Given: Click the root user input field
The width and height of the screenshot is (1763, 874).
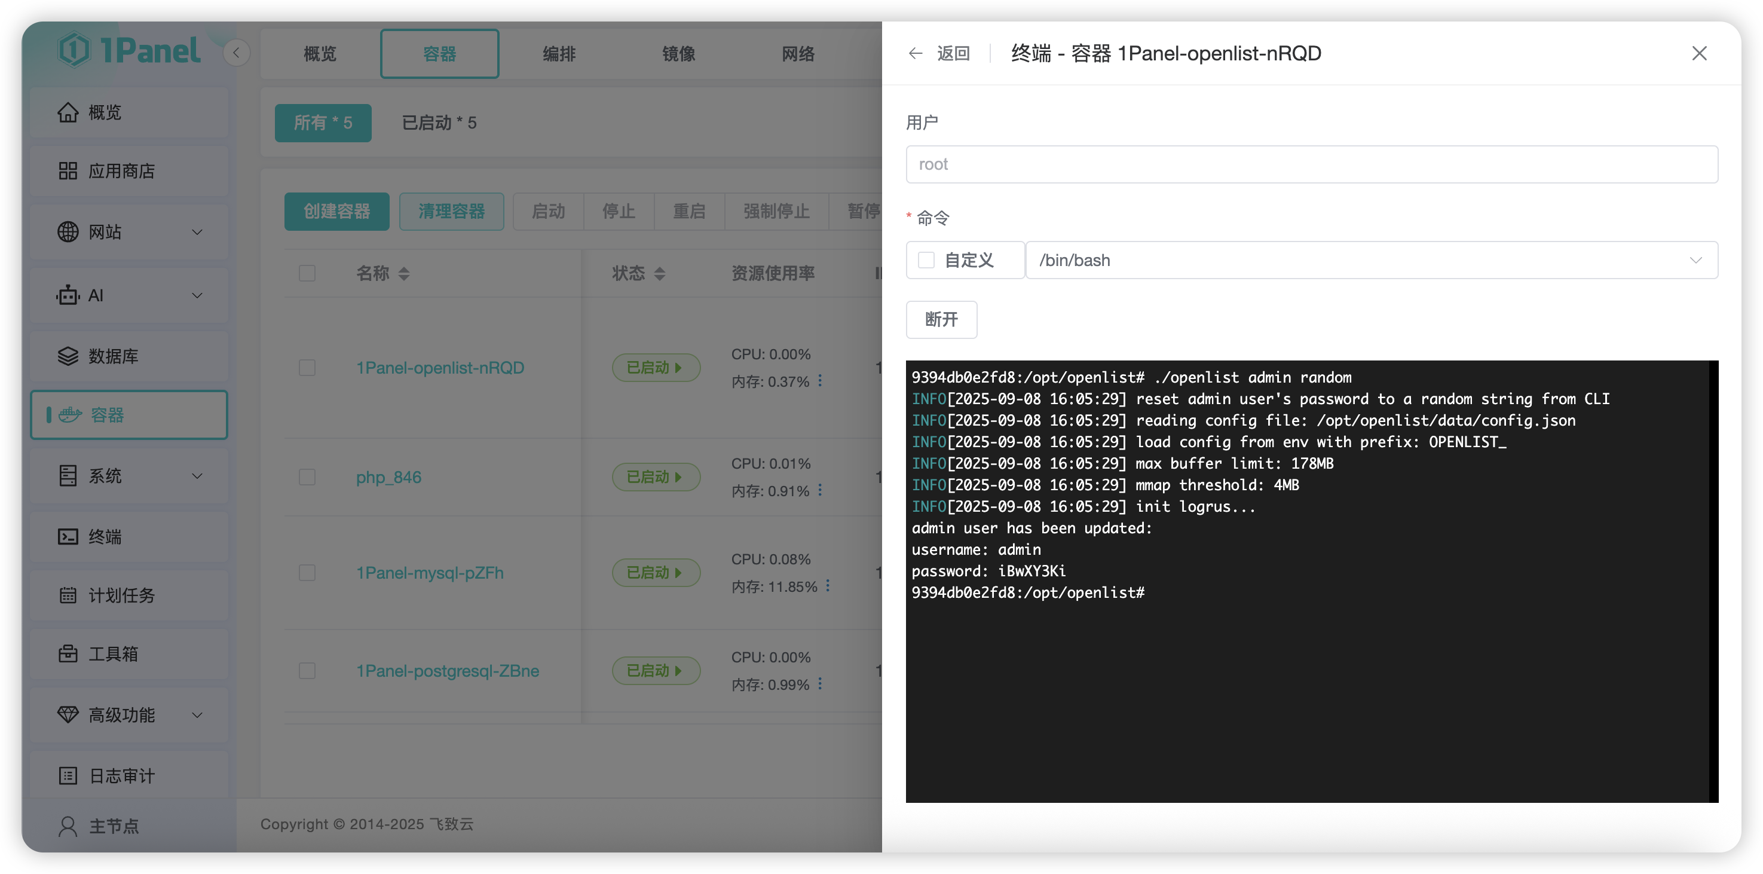Looking at the screenshot, I should tap(1311, 164).
